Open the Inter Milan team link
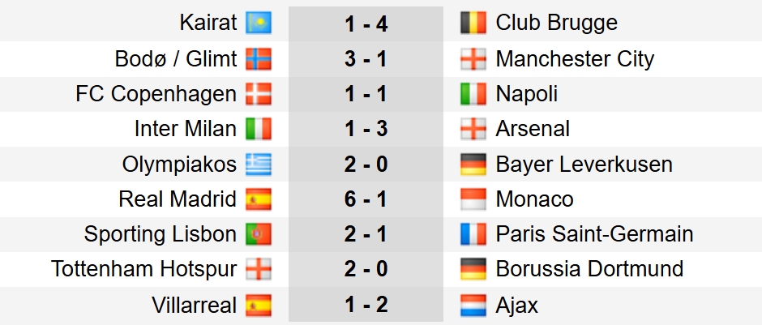 pos(186,129)
